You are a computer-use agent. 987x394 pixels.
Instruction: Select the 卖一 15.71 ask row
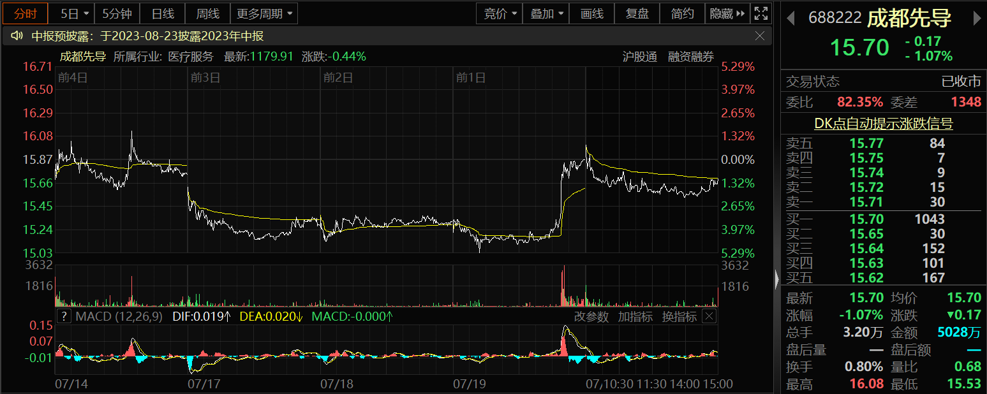(884, 202)
